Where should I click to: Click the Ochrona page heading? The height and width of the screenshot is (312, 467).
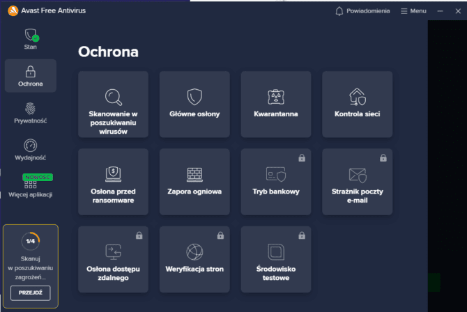coord(109,52)
